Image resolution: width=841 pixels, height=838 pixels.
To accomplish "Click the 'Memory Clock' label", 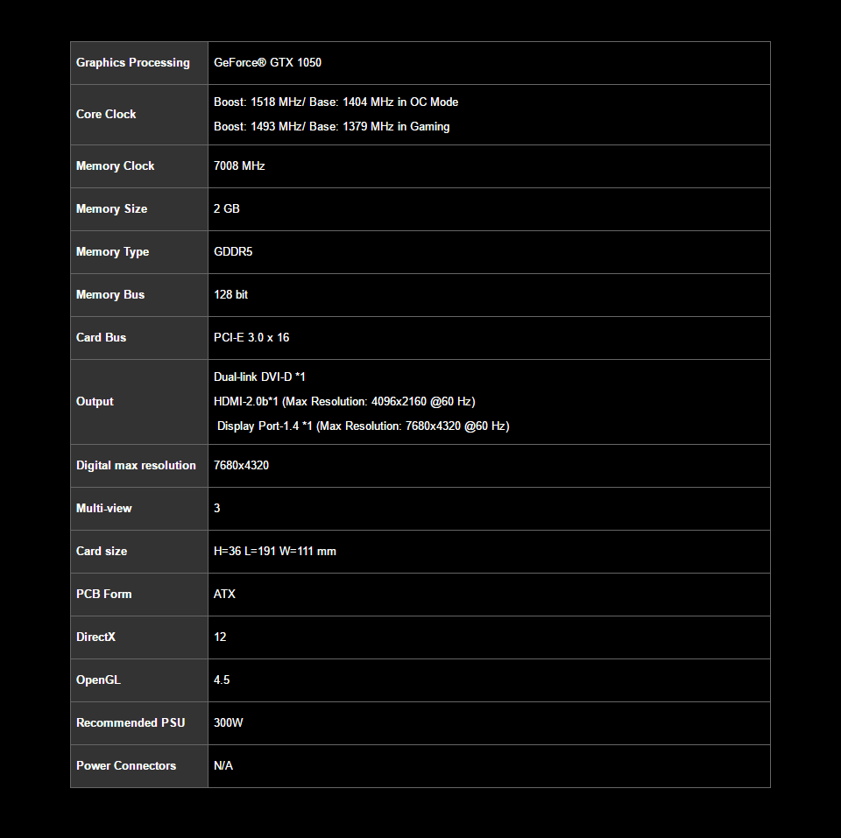I will (x=115, y=166).
